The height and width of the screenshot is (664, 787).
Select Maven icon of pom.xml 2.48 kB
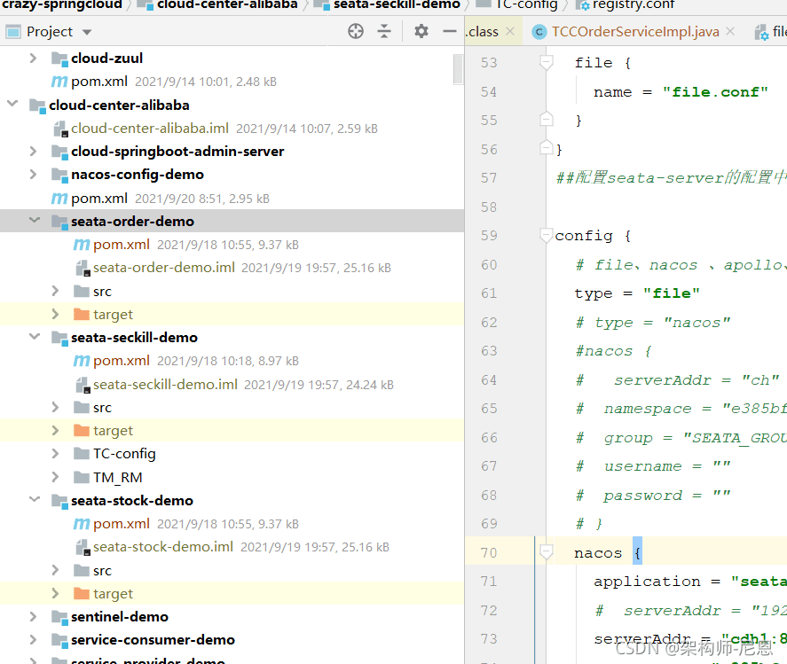coord(59,82)
